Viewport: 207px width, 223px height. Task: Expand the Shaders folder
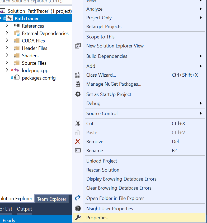7,55
